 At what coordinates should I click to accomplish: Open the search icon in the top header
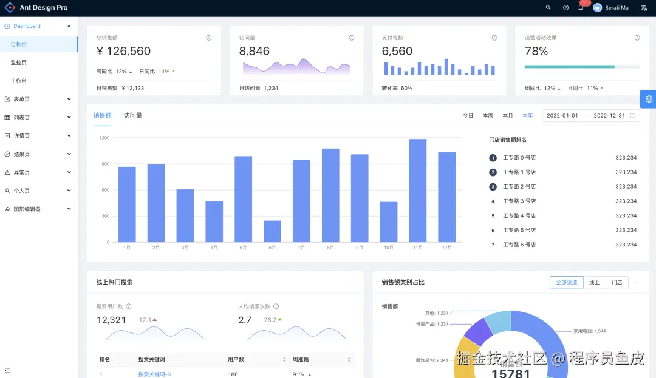(548, 8)
